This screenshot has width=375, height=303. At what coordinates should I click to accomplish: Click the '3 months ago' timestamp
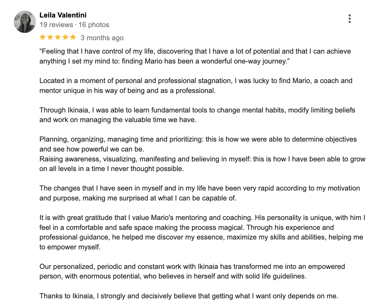tap(102, 38)
